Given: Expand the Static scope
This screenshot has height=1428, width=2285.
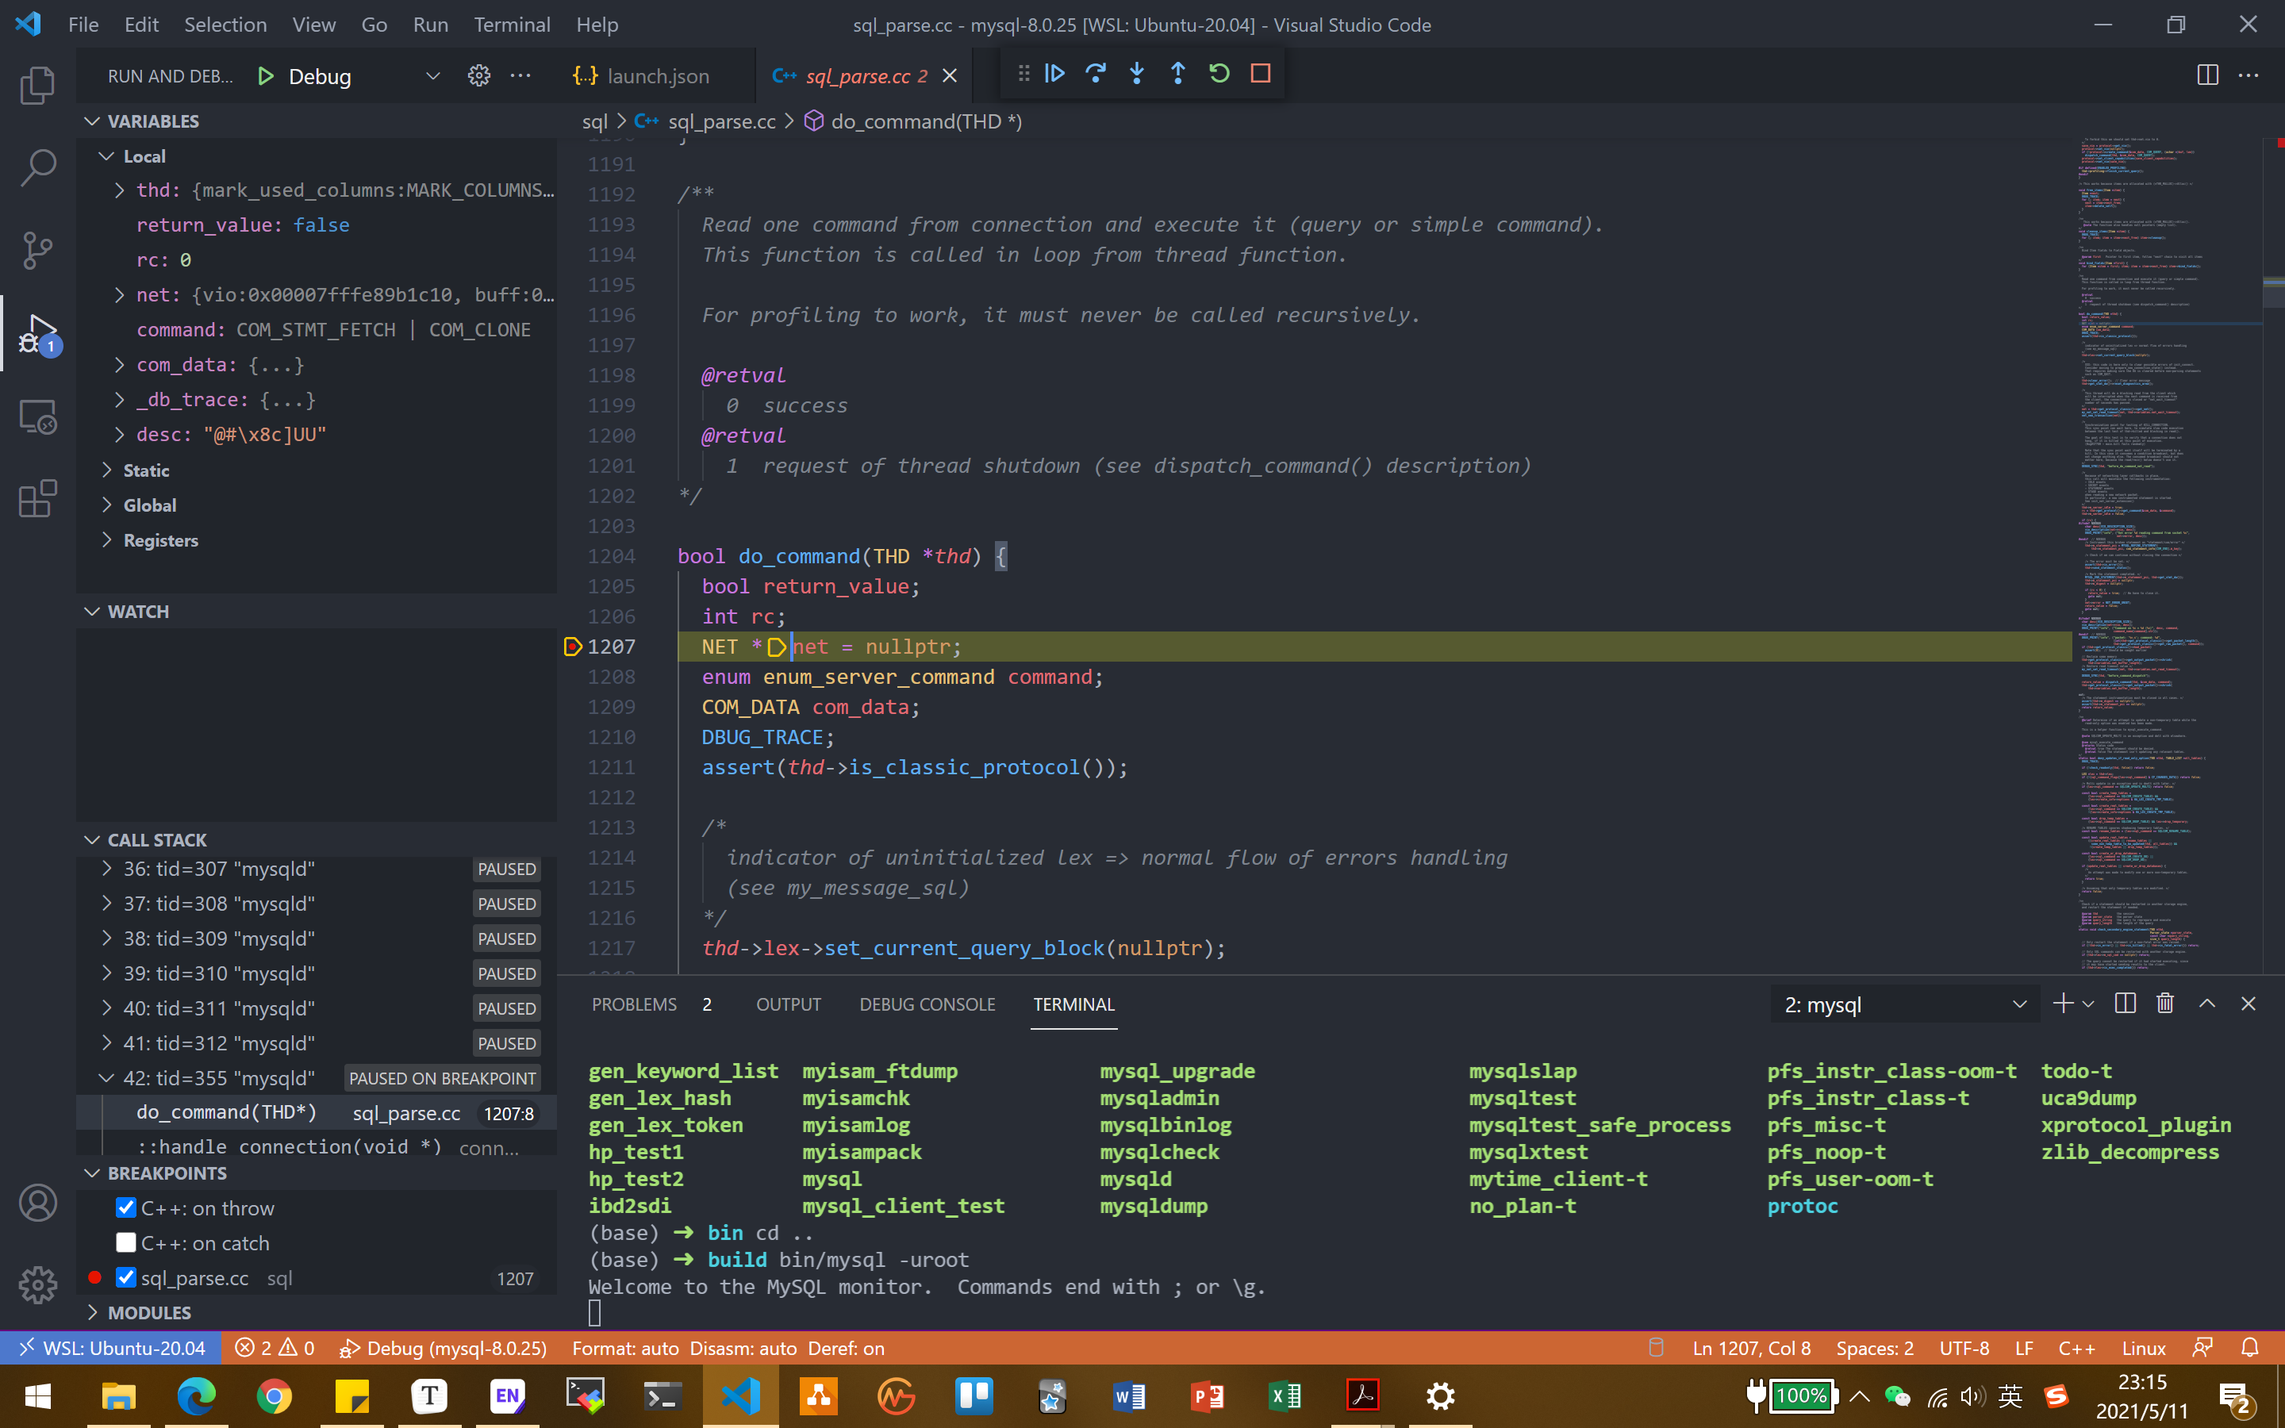Looking at the screenshot, I should tap(106, 470).
